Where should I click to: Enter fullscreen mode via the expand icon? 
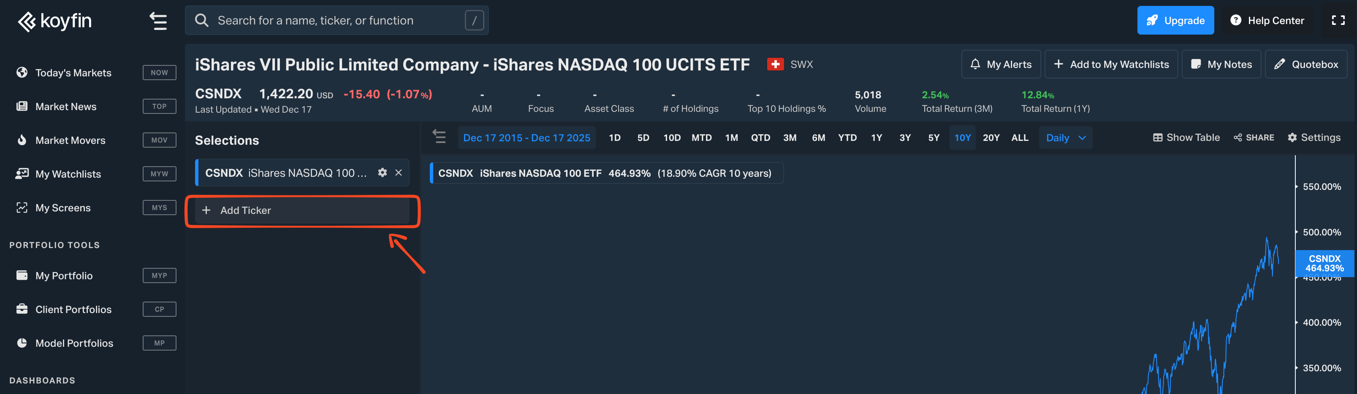click(x=1338, y=21)
